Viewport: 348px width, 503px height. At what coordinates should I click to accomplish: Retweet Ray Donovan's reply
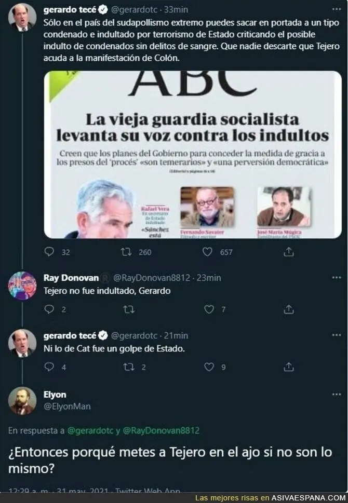pos(129,309)
